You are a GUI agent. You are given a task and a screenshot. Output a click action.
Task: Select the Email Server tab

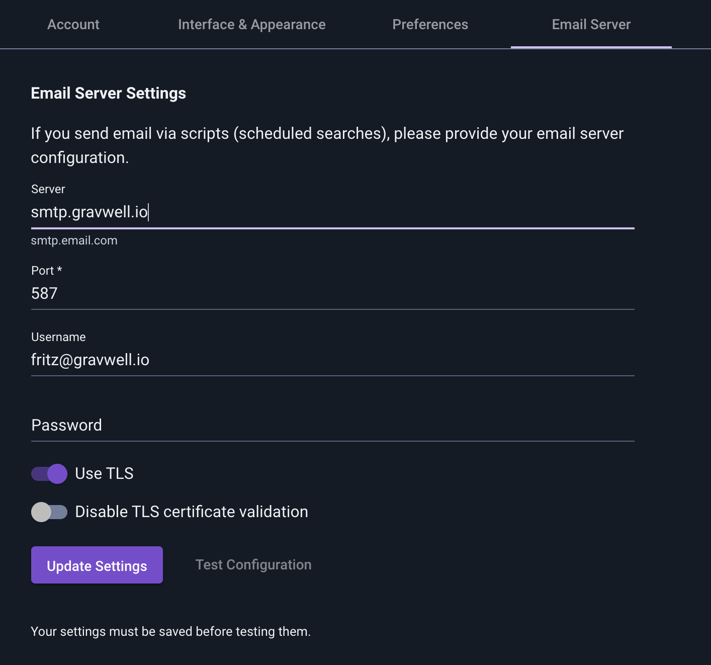(591, 24)
